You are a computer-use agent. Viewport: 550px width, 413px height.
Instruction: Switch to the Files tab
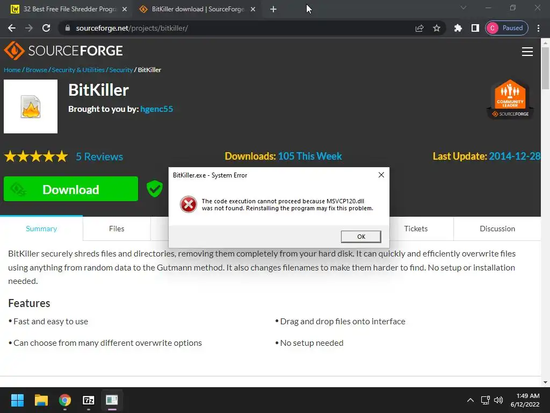click(117, 229)
